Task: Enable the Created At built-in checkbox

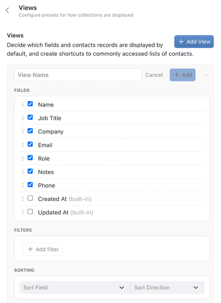Action: (30, 198)
